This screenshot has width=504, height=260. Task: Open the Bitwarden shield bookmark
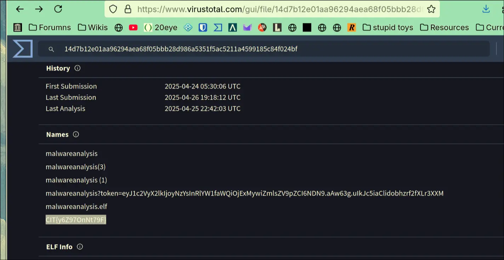(x=203, y=28)
